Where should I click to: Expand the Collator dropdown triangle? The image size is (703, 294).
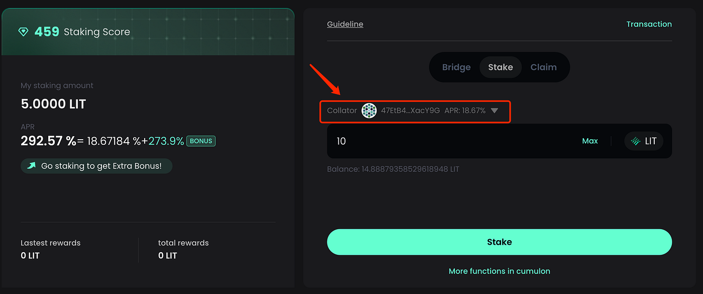coord(494,111)
